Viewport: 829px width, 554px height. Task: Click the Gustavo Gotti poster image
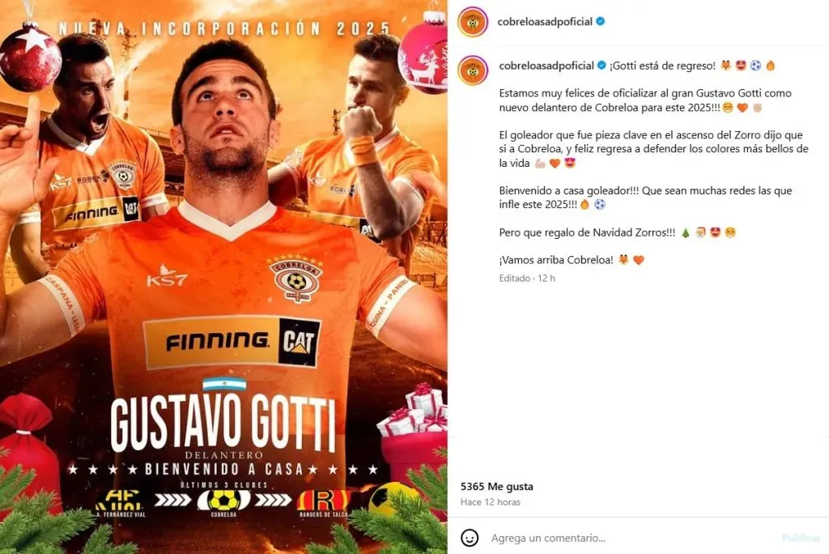tap(223, 277)
